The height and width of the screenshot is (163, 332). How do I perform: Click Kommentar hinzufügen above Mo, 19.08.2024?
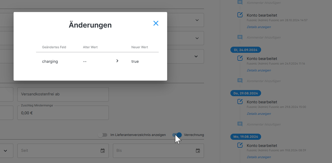tap(264, 124)
